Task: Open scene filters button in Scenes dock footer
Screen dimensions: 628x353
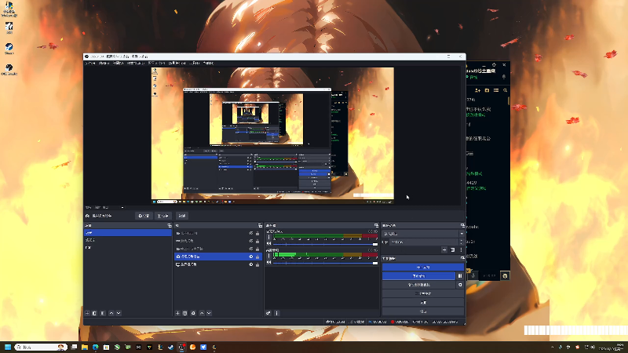Action: pos(103,313)
